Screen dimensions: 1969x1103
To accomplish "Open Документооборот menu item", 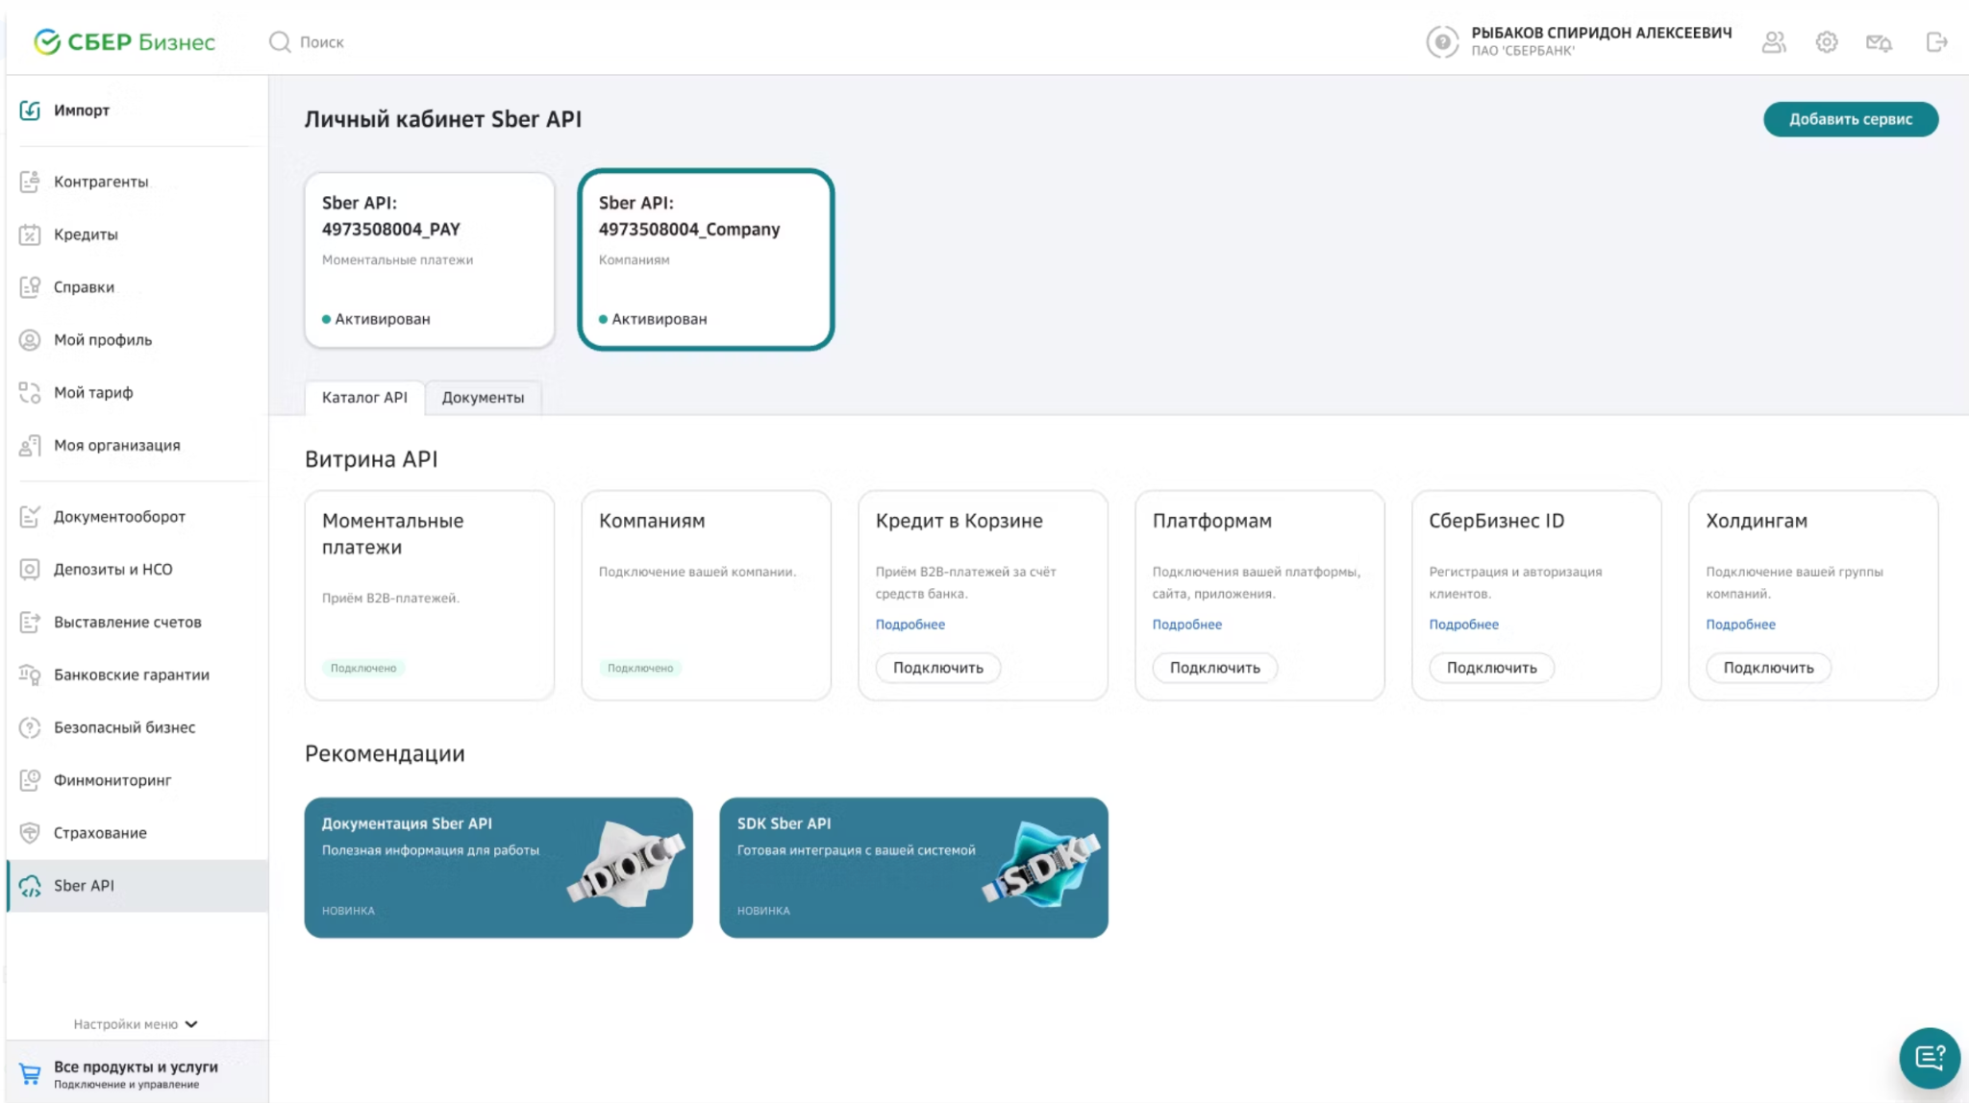I will [x=137, y=517].
